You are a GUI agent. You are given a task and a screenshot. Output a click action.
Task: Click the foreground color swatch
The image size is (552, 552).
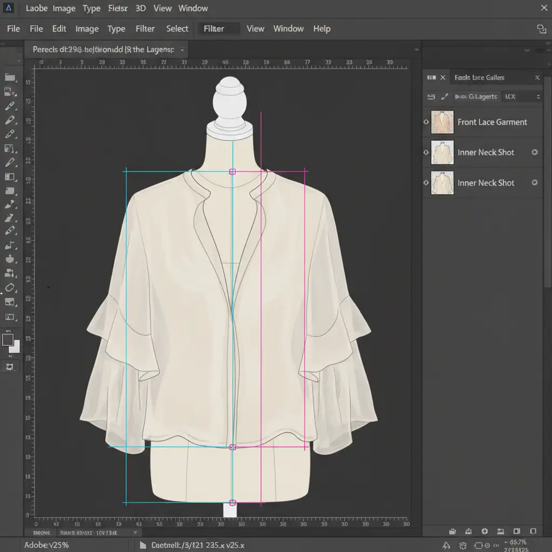pos(8,340)
